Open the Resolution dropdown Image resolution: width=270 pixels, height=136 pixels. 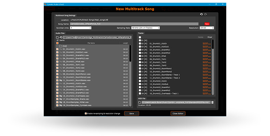coord(207,28)
